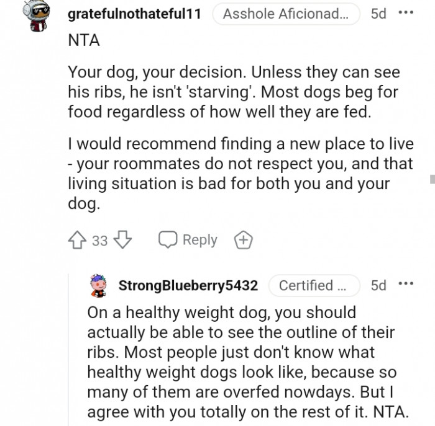Click the 5d timestamp on gratefulnothateful11's comment

[x=378, y=14]
